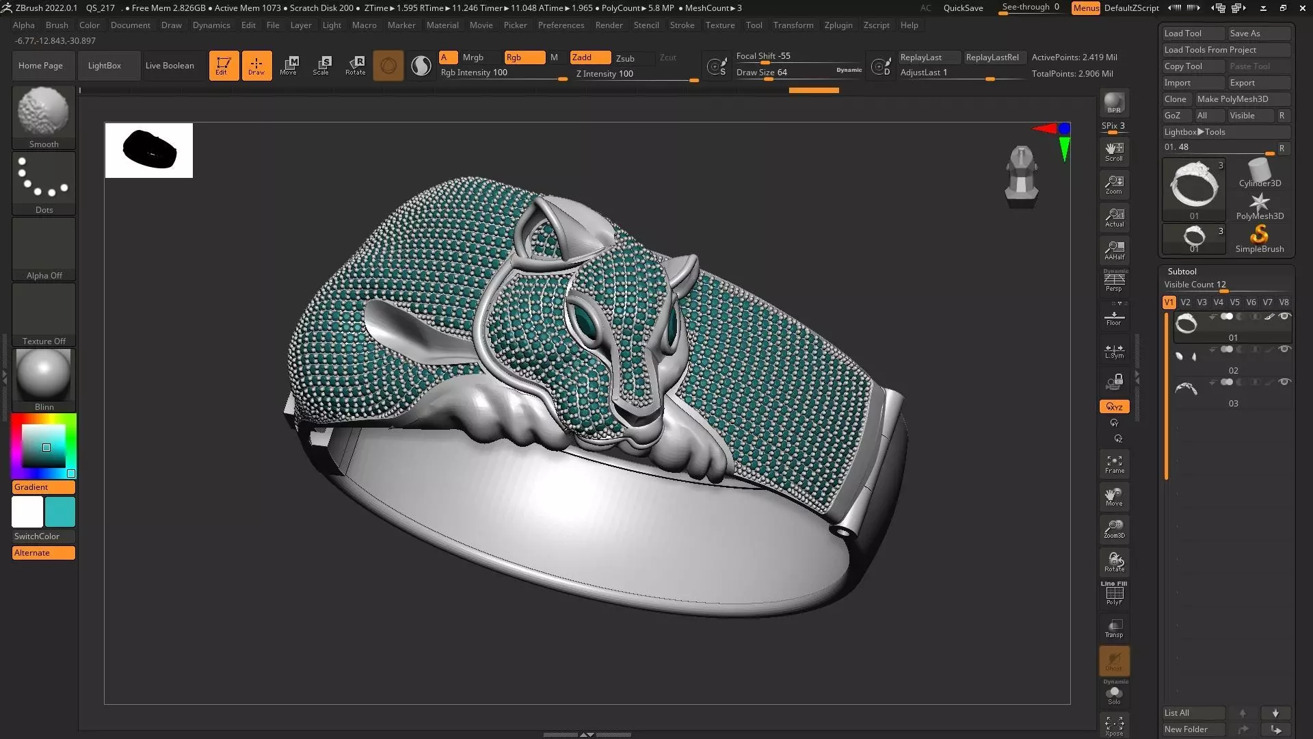
Task: Open the Brush menu
Action: pyautogui.click(x=57, y=25)
